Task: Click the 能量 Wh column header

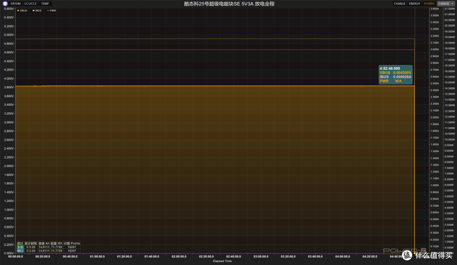Action: point(56,243)
